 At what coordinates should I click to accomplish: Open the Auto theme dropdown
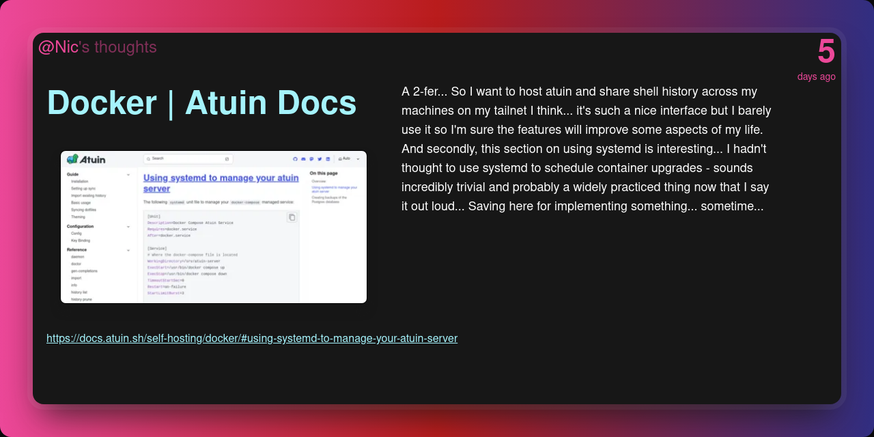pos(348,158)
